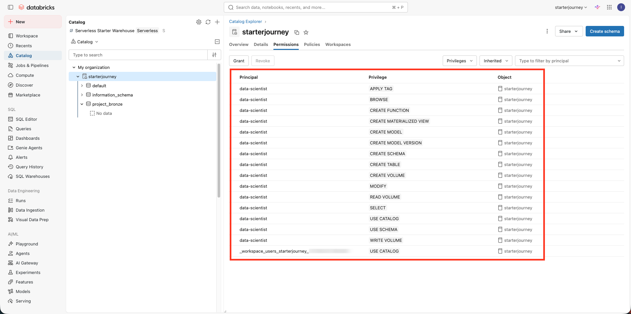Switch to the Details tab

tap(261, 44)
